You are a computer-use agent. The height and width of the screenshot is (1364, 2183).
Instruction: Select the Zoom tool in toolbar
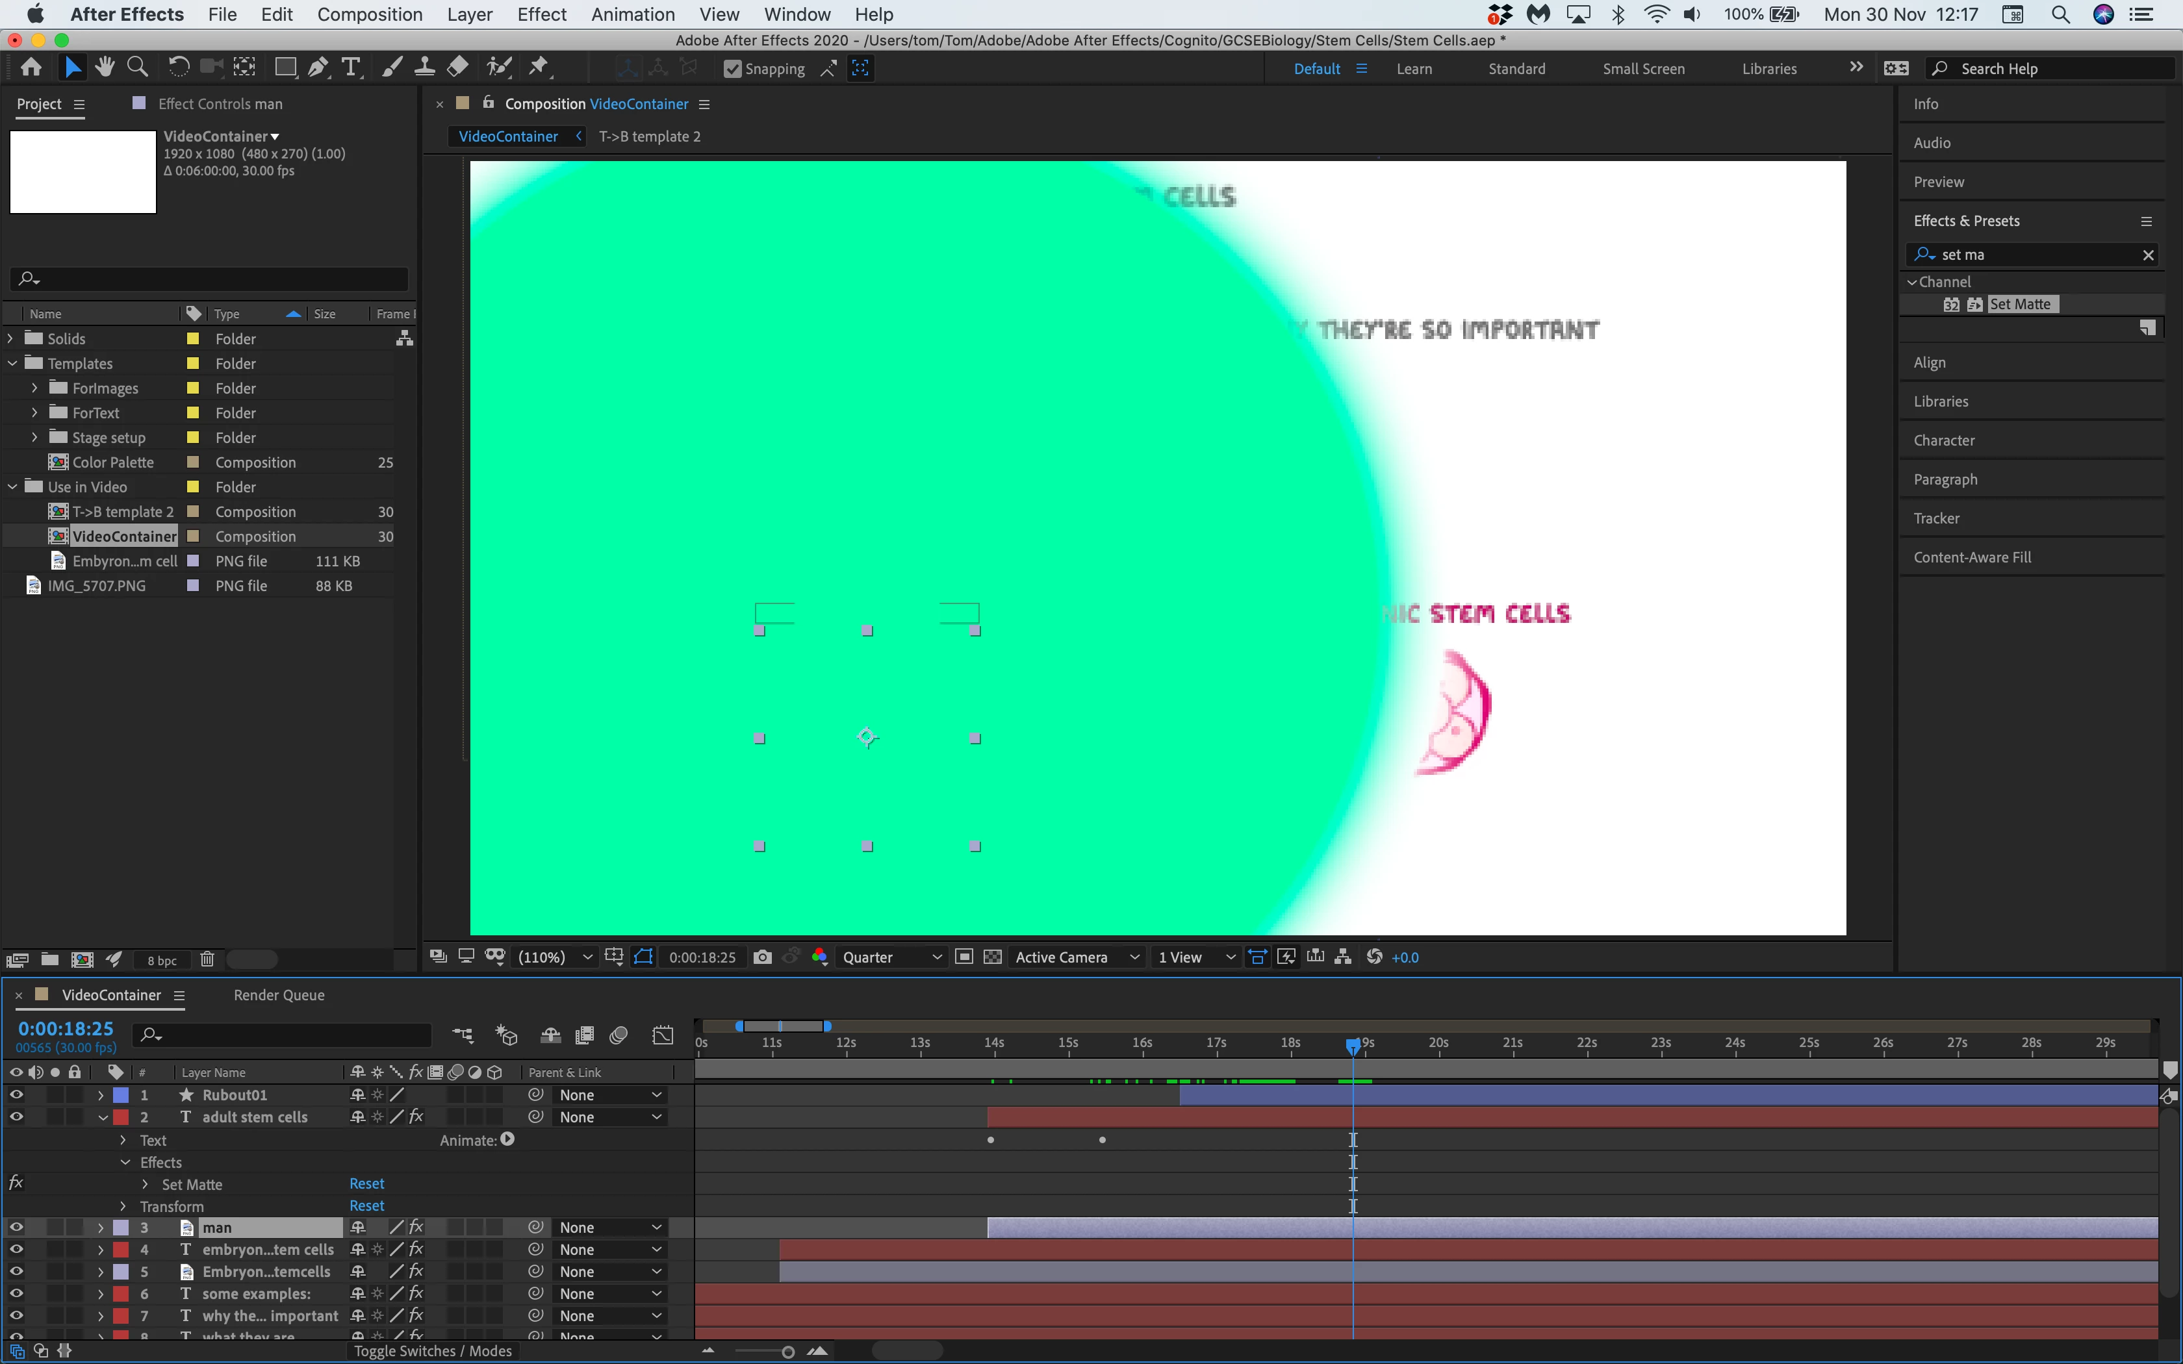137,68
